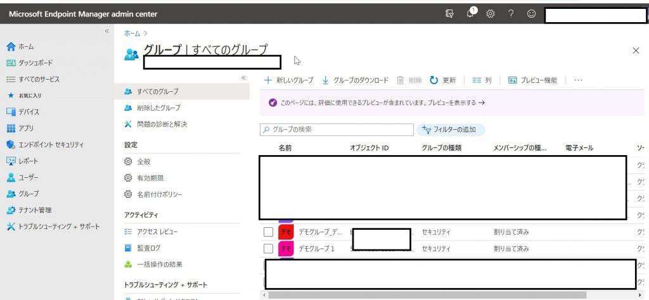The width and height of the screenshot is (649, 300).
Task: Open レポート in the sidebar
Action: click(x=22, y=161)
